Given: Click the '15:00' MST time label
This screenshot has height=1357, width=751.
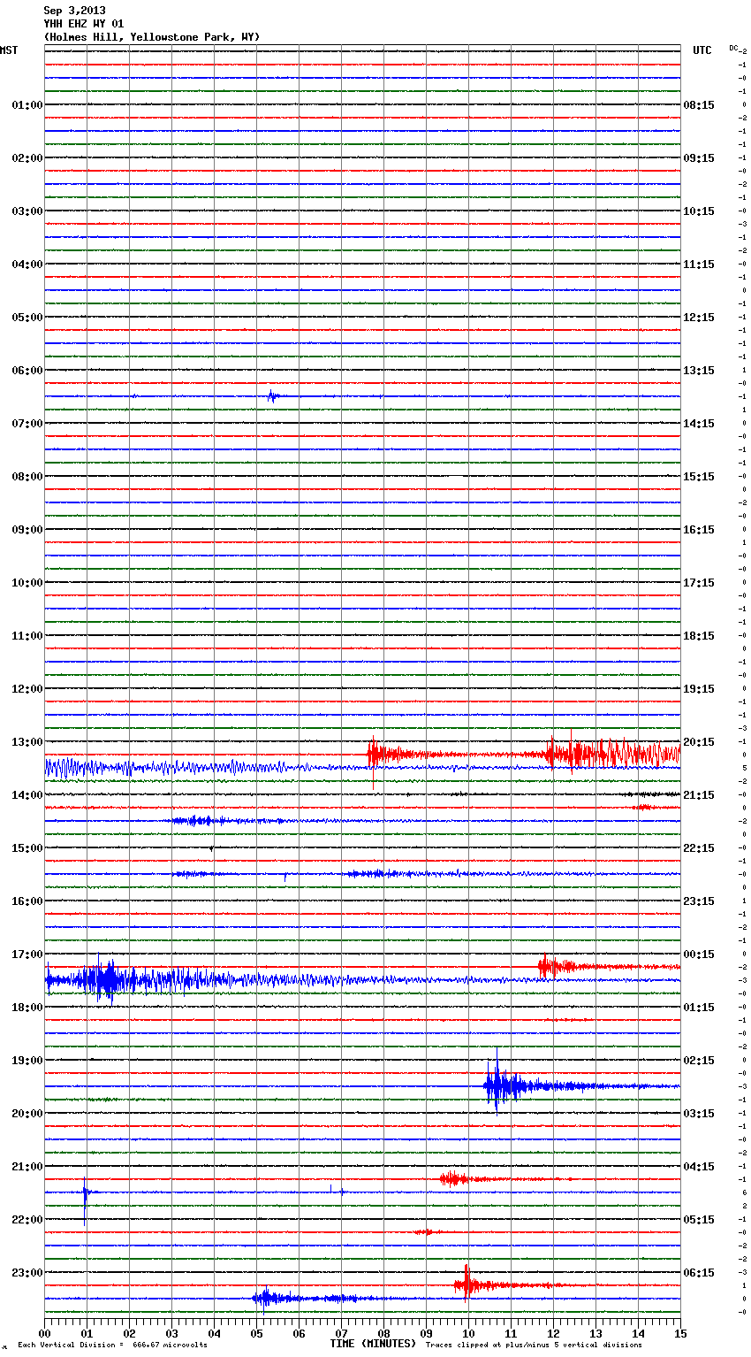Looking at the screenshot, I should pyautogui.click(x=27, y=848).
